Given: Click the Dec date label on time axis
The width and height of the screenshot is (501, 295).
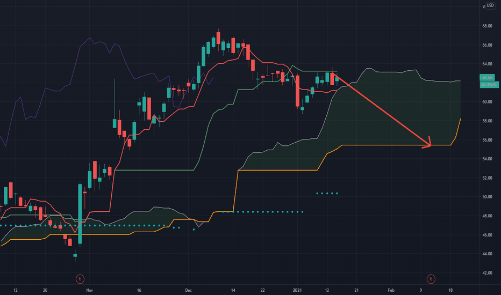Looking at the screenshot, I should click(188, 290).
